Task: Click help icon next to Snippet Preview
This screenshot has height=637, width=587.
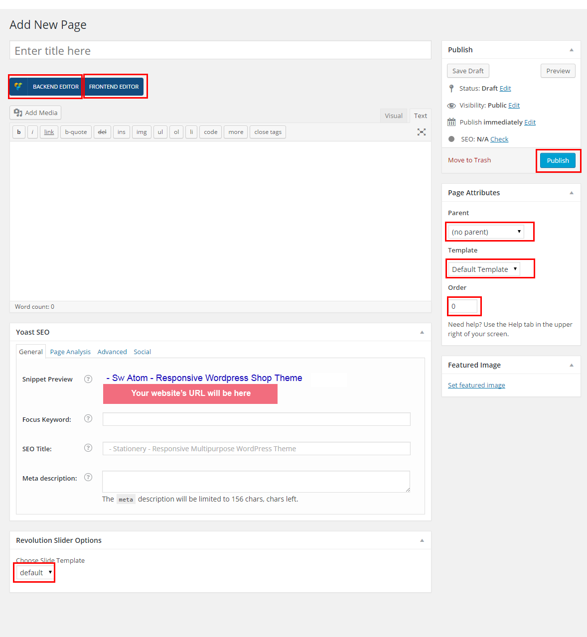Action: [x=88, y=379]
